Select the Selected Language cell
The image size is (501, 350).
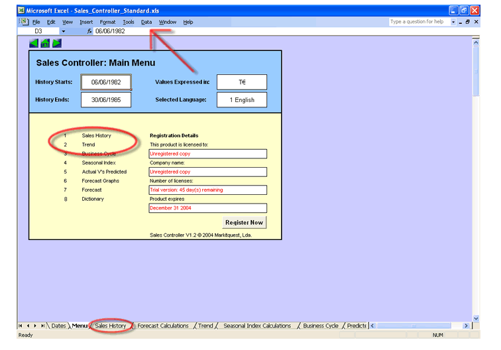242,99
